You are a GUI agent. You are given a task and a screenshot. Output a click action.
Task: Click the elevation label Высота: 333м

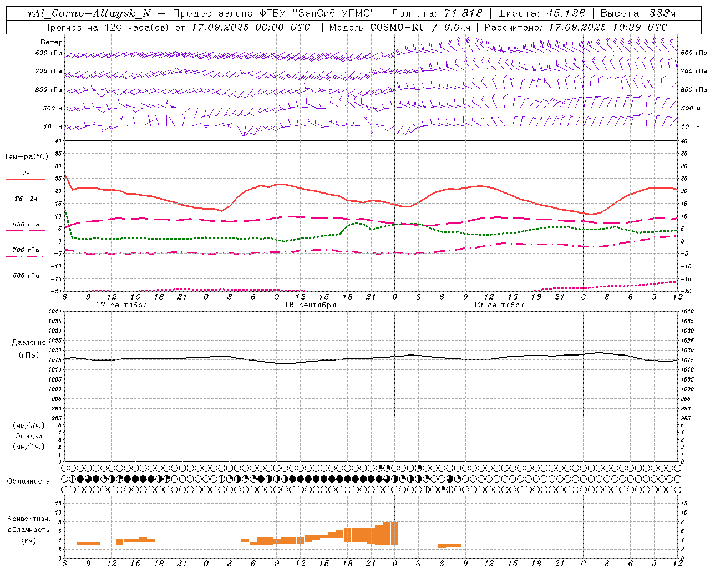click(x=638, y=14)
